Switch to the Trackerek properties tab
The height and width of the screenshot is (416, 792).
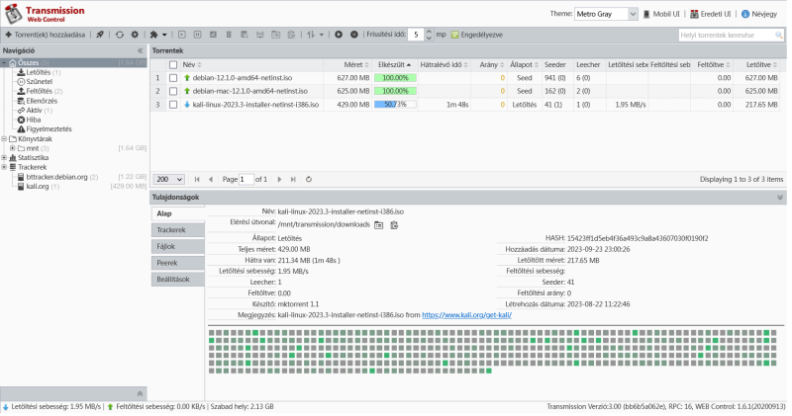178,231
